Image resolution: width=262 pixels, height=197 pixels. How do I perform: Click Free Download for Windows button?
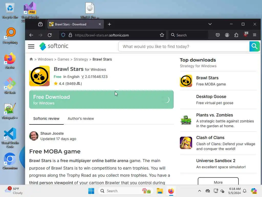101,100
